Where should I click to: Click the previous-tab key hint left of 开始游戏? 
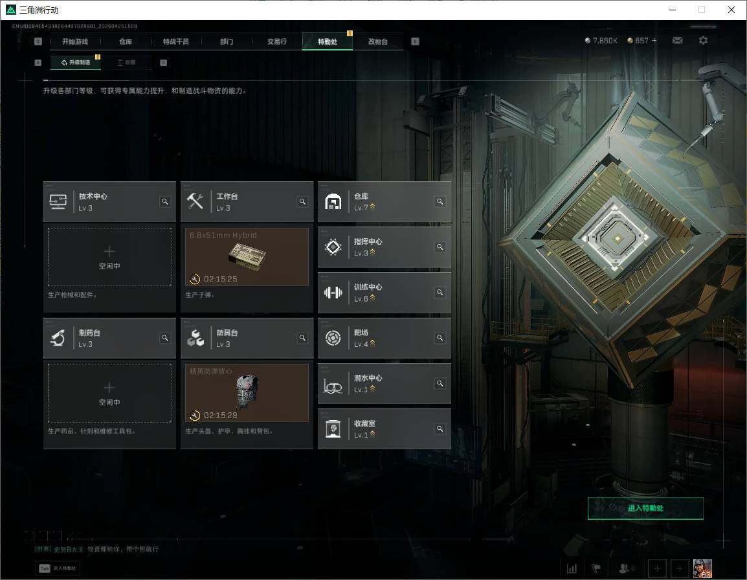(38, 41)
